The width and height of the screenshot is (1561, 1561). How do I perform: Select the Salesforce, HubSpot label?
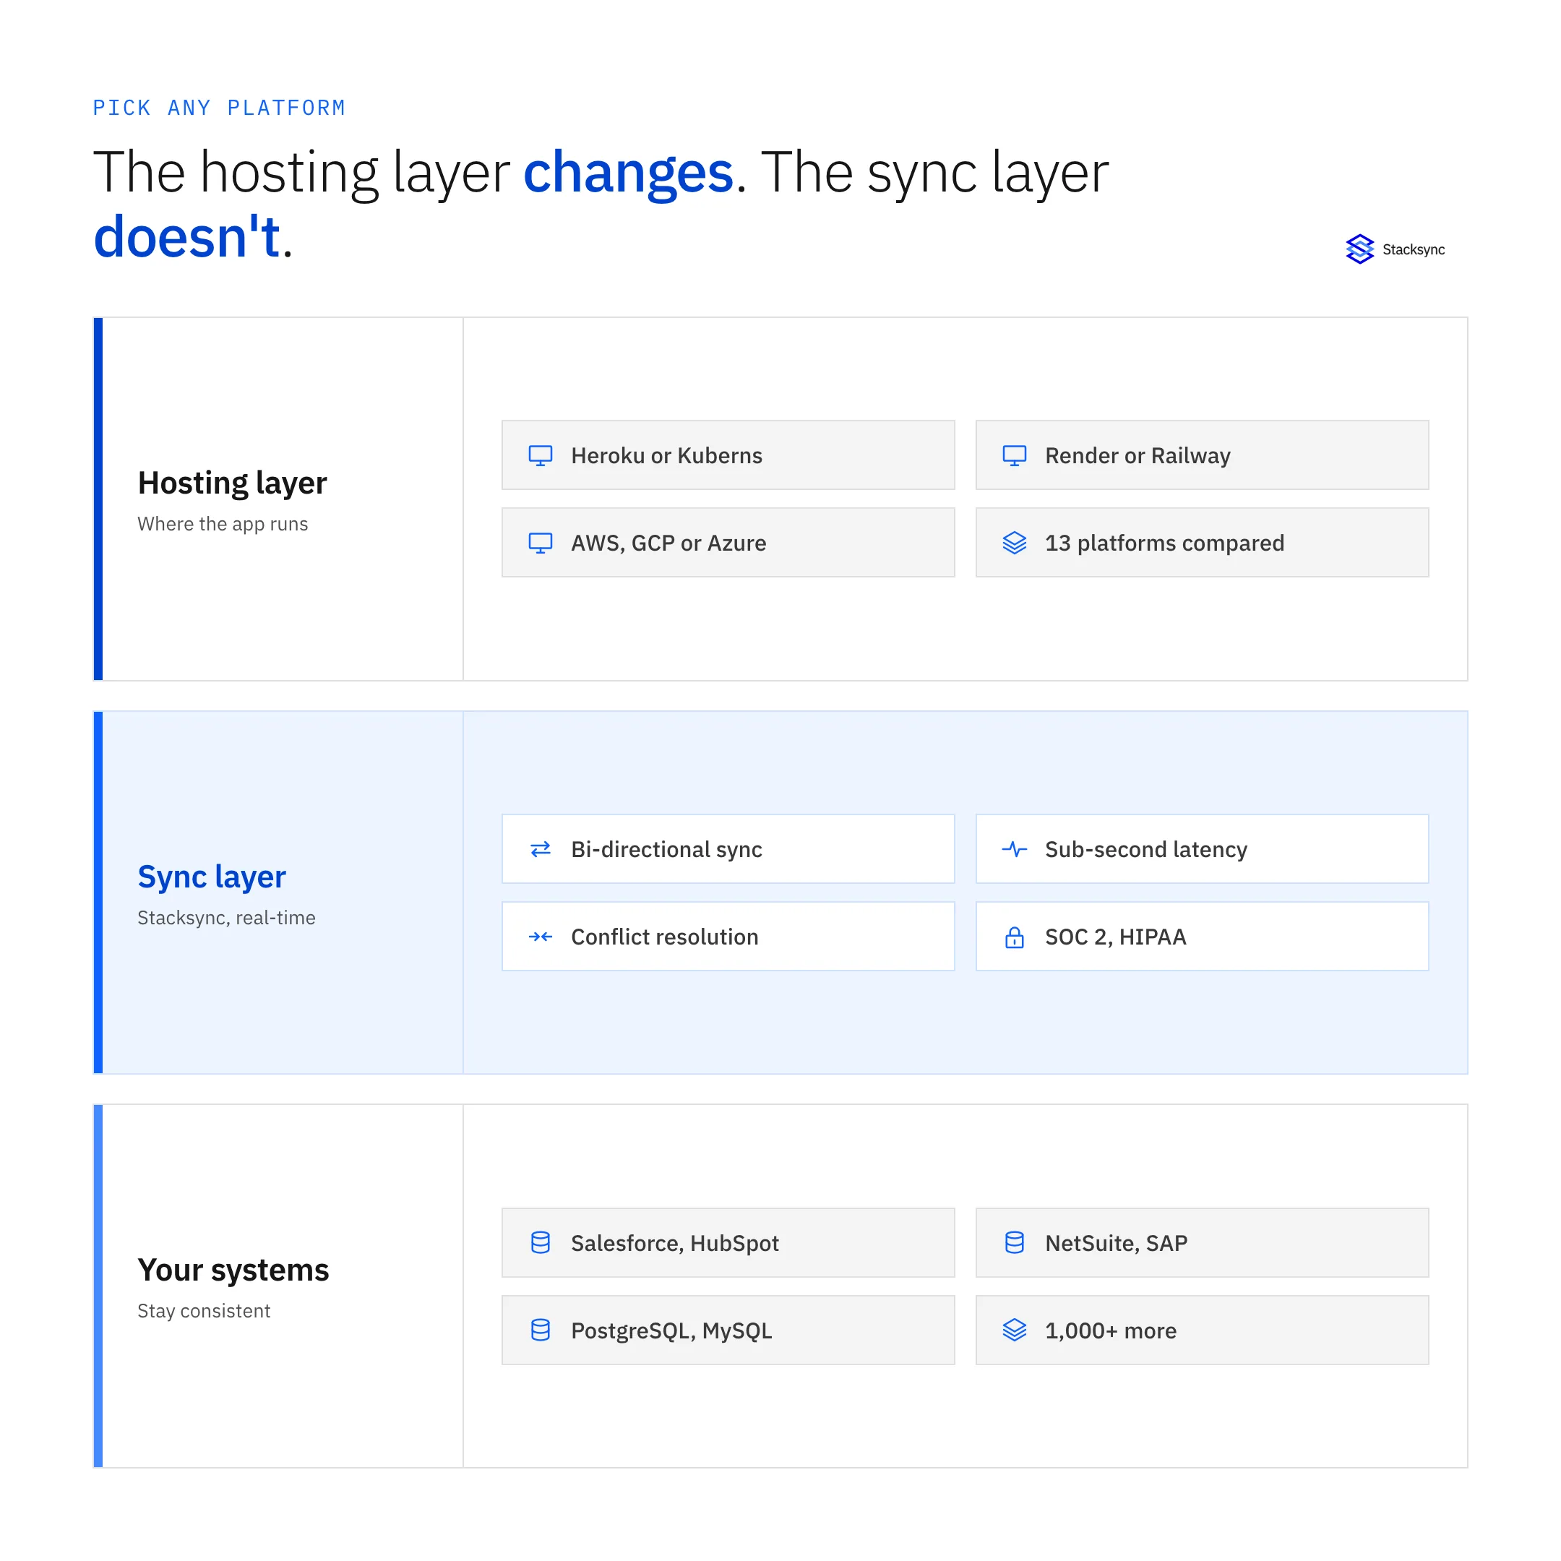tap(676, 1243)
